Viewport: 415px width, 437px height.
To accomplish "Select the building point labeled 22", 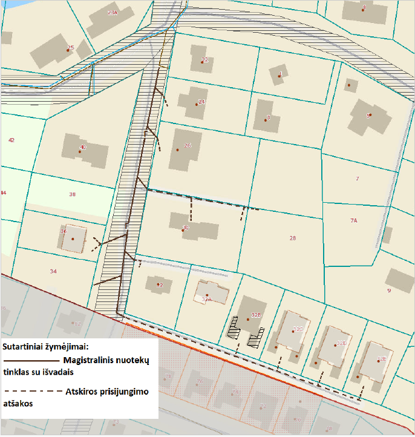I will [201, 62].
